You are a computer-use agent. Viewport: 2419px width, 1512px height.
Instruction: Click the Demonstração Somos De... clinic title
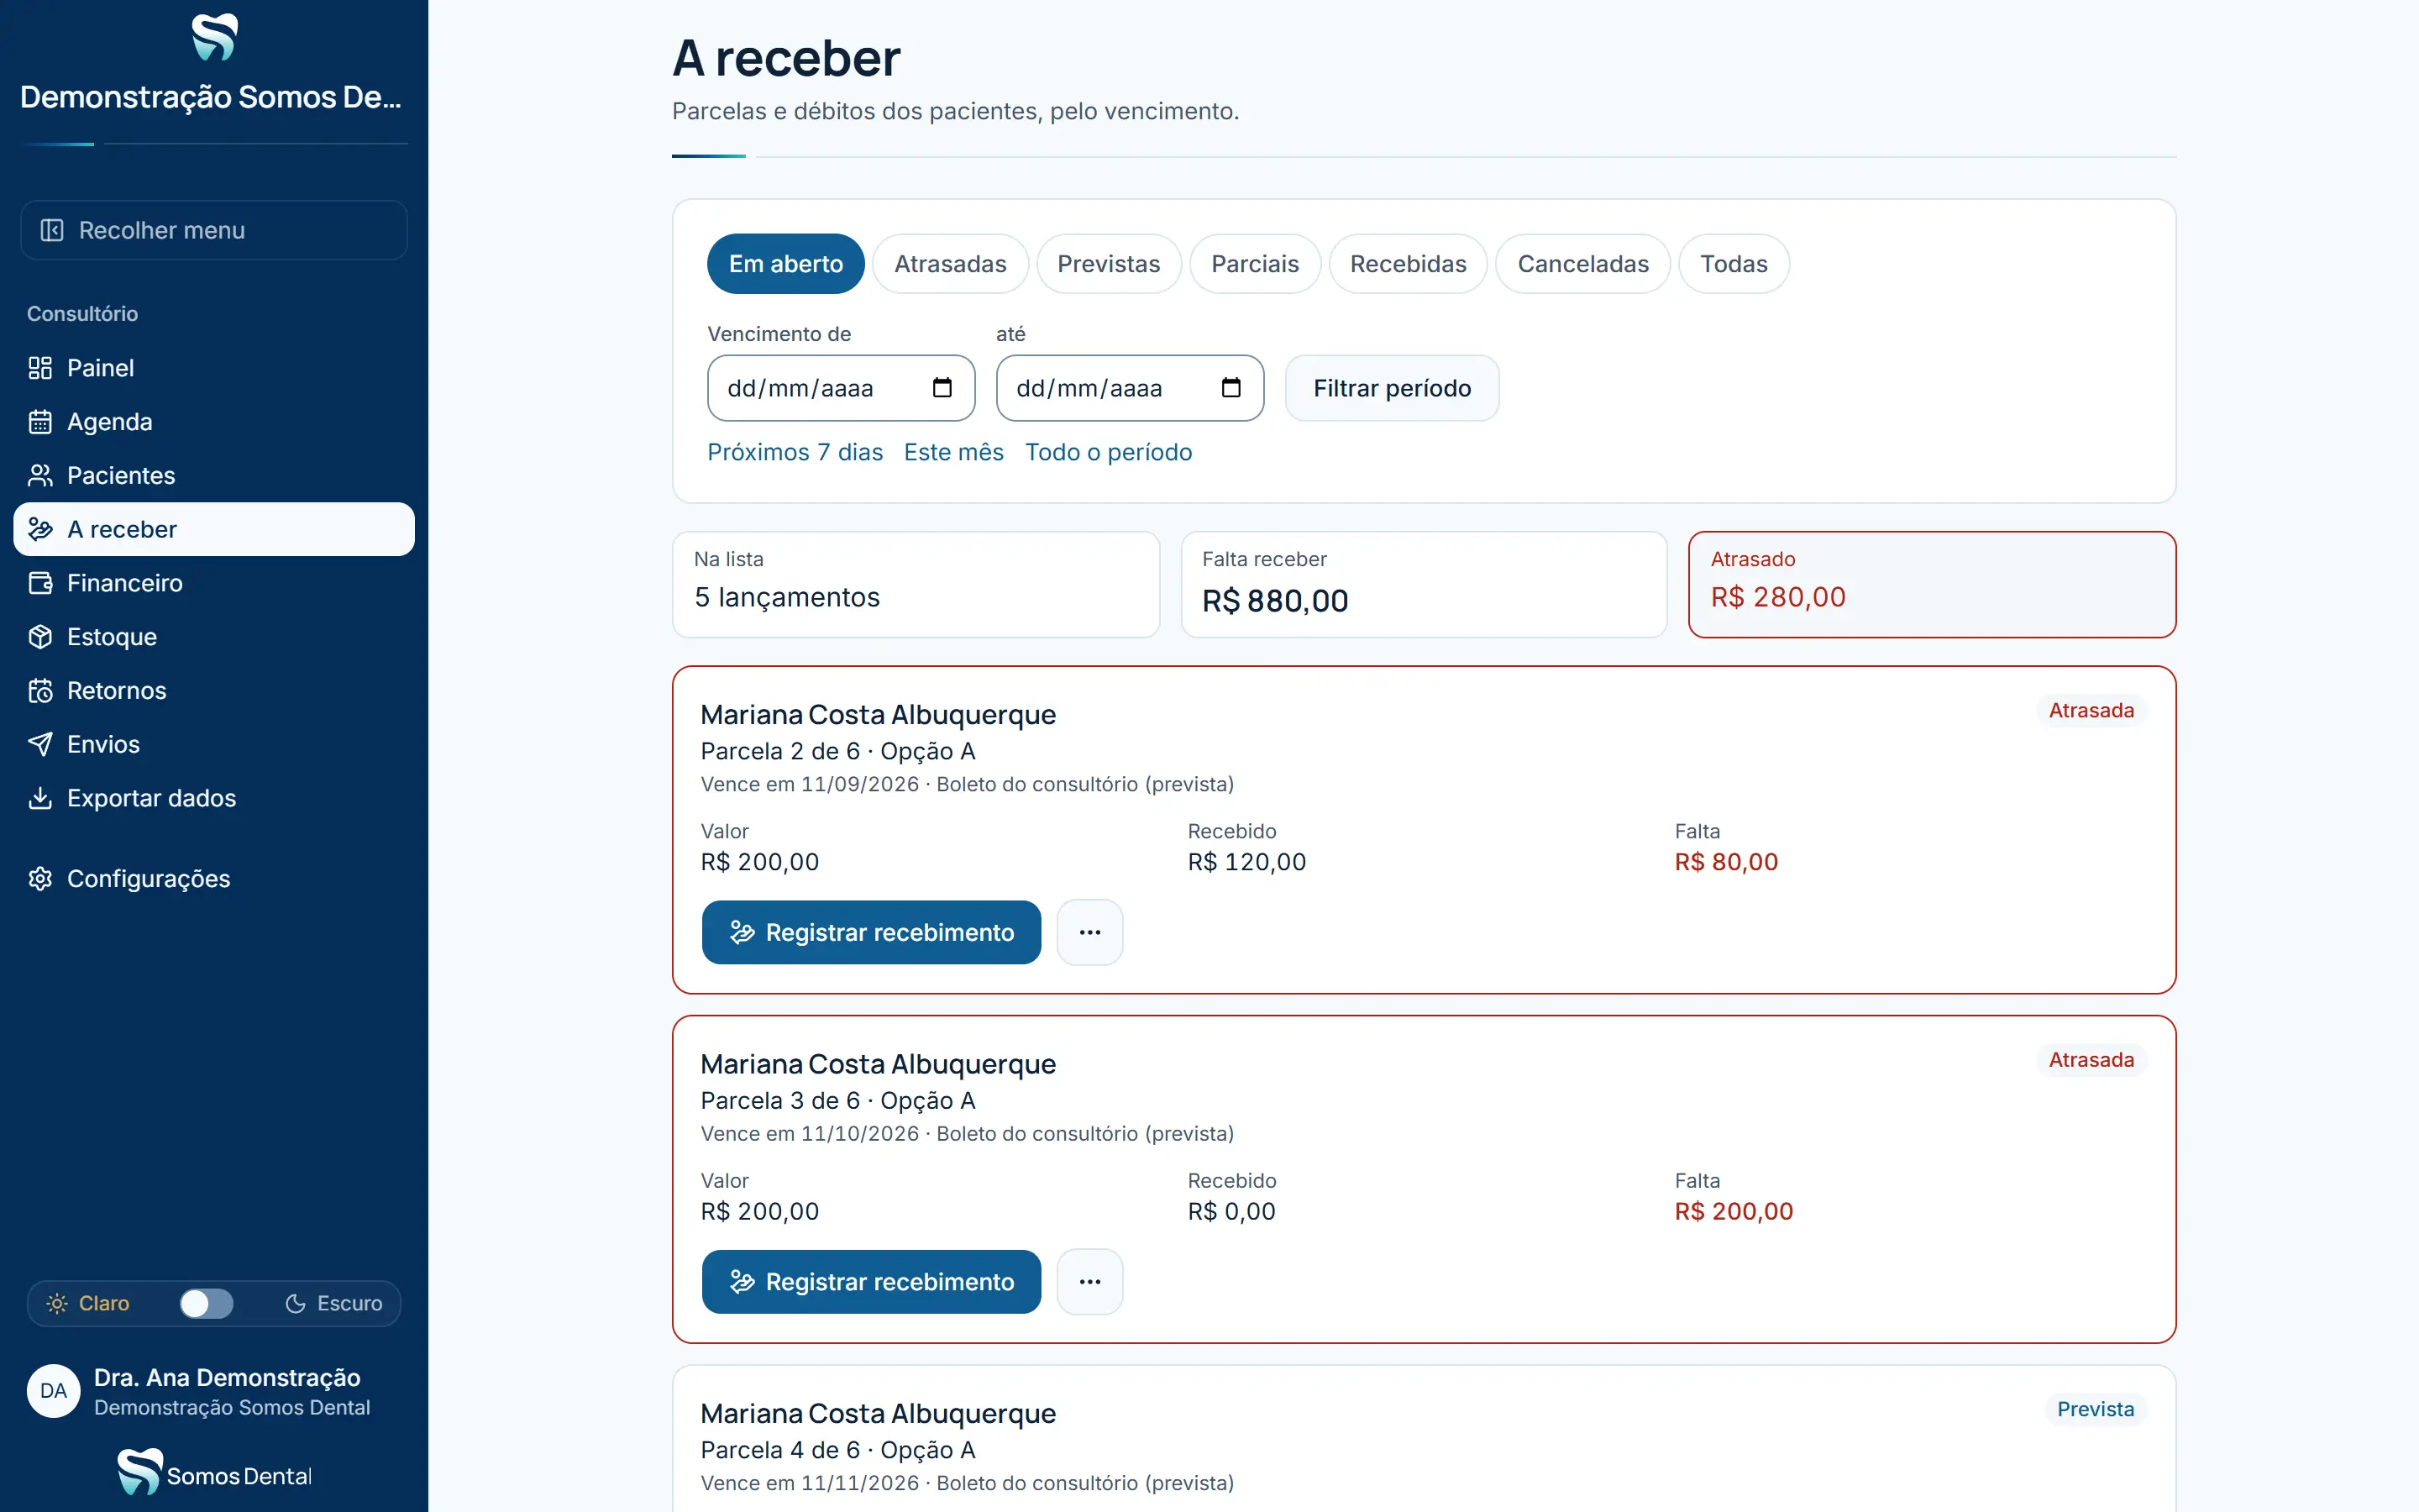pos(211,97)
